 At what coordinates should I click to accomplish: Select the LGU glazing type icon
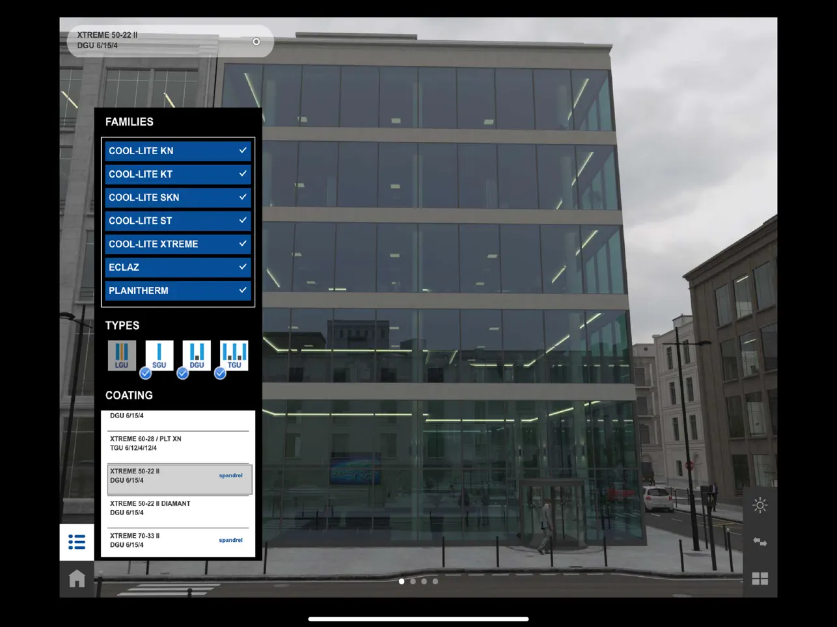pos(122,354)
